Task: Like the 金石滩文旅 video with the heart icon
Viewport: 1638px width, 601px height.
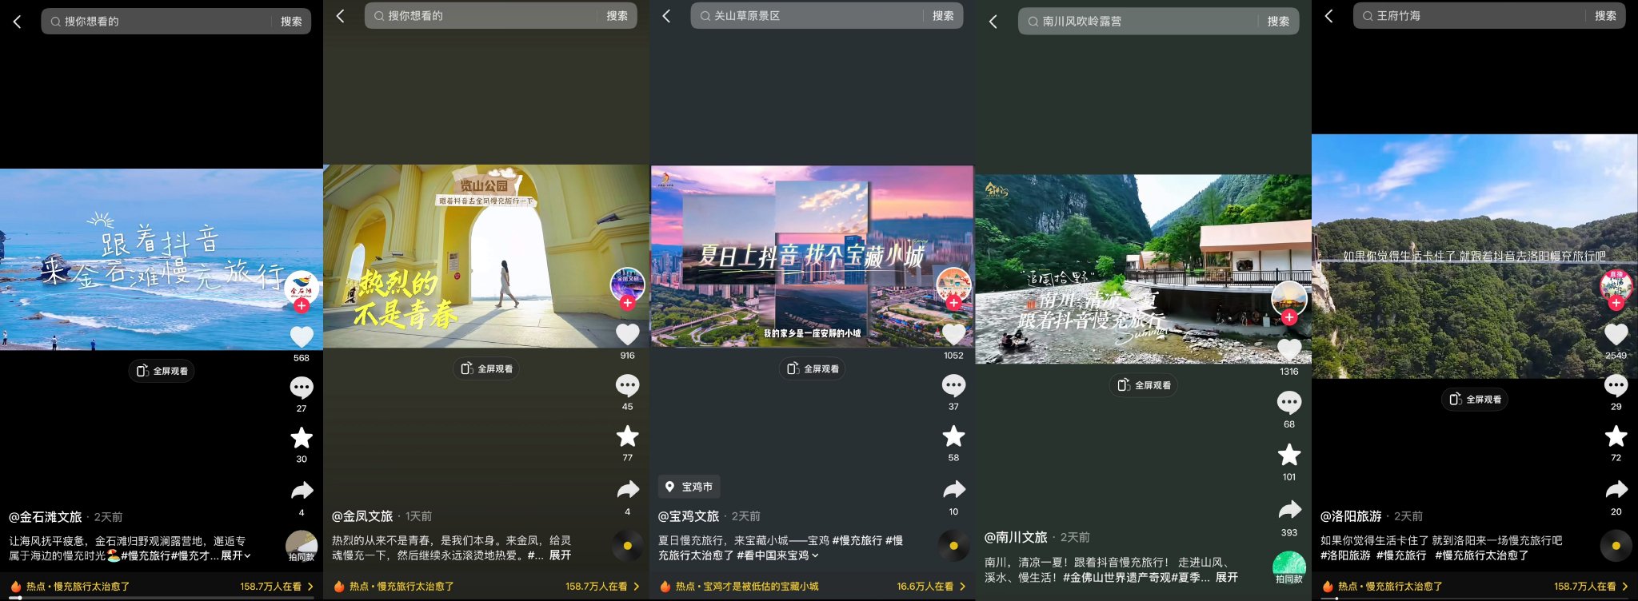Action: click(x=302, y=337)
